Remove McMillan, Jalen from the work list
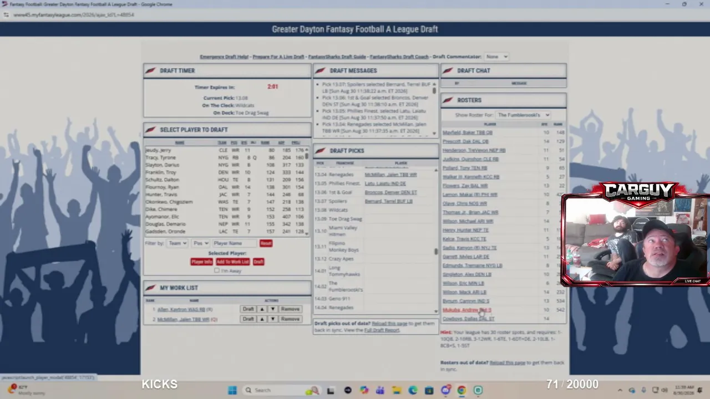The height and width of the screenshot is (399, 710). pos(290,319)
